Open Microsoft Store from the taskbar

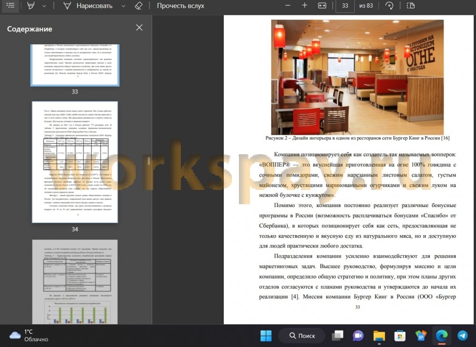coord(400,336)
